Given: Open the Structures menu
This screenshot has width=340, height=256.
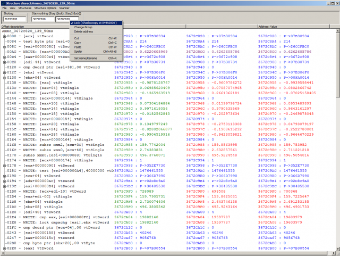Looking at the screenshot, I should pos(24,9).
